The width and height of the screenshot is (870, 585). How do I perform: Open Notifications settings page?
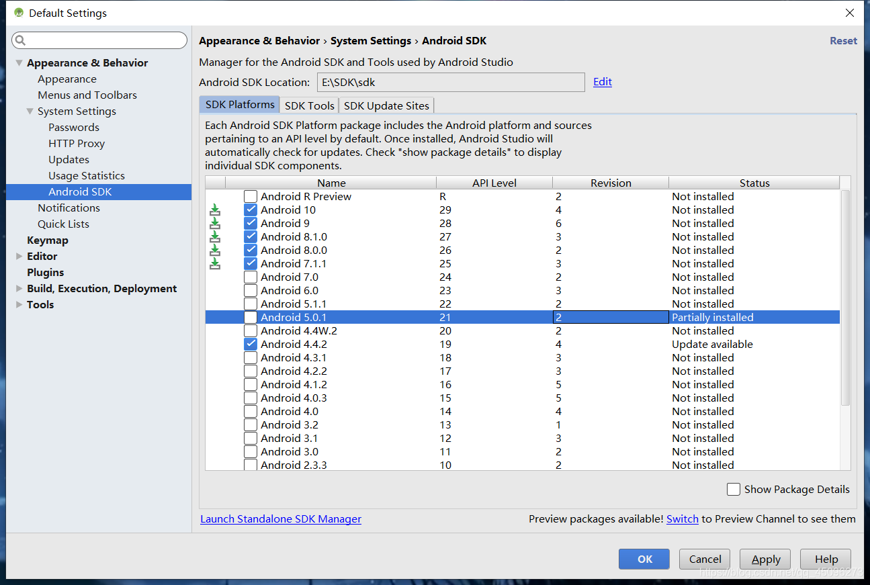[x=69, y=208]
